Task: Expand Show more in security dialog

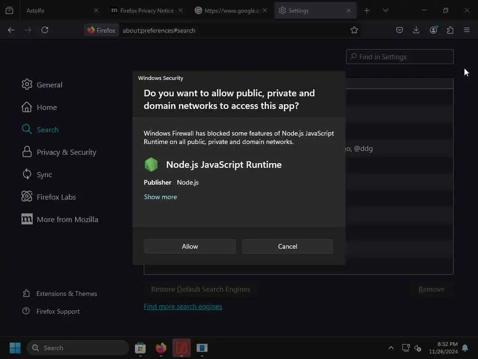Action: point(161,197)
